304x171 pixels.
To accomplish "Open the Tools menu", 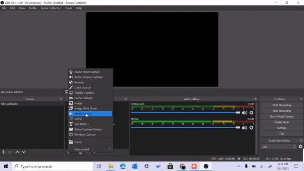I will (68, 8).
